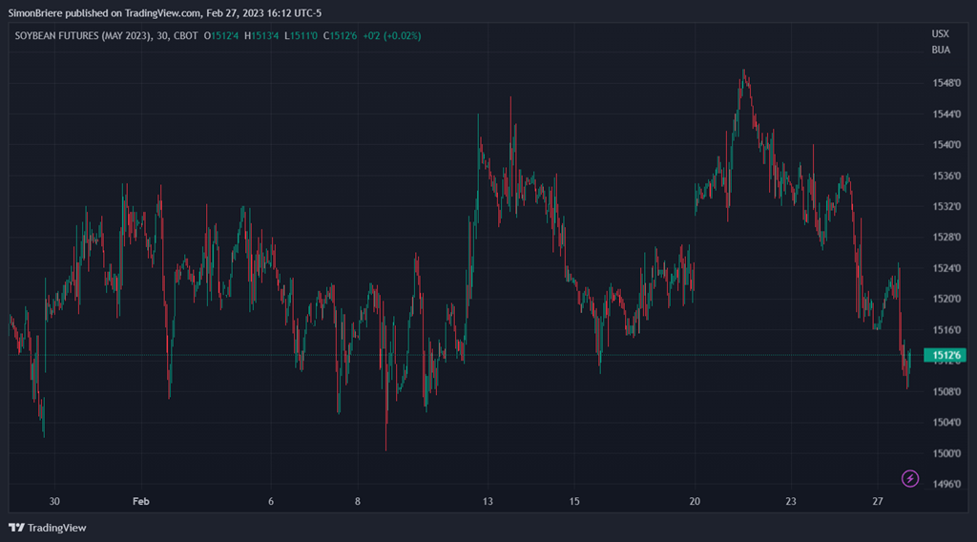Click the Feb label on the time axis

point(140,501)
